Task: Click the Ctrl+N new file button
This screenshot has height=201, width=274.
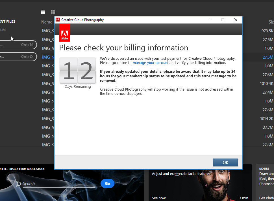Action: pos(18,45)
